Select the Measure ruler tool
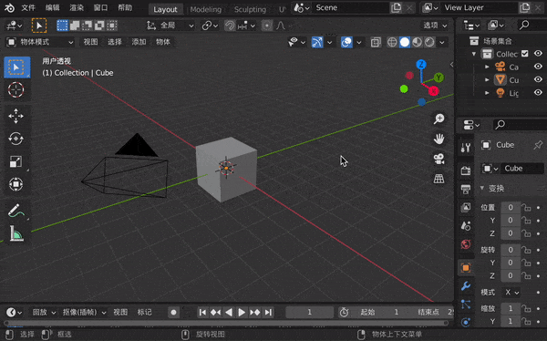This screenshot has width=547, height=341. [16, 233]
